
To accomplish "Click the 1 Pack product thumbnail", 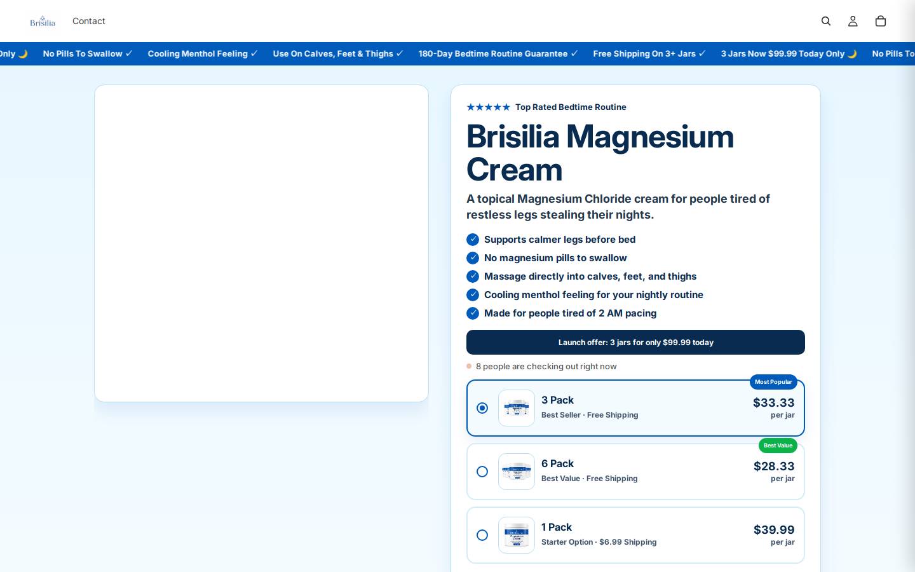I will coord(517,535).
